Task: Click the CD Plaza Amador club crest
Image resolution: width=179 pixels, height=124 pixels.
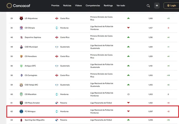Action: (x=21, y=103)
